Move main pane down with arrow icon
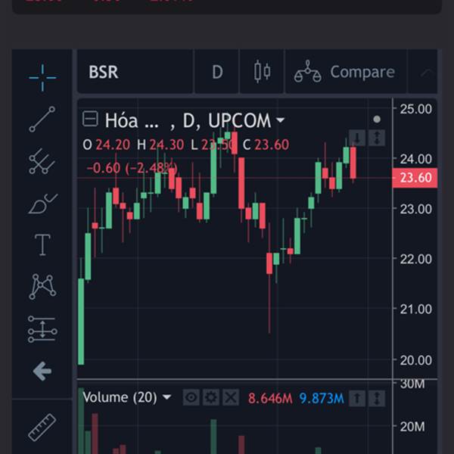The image size is (454, 454). coord(357,138)
